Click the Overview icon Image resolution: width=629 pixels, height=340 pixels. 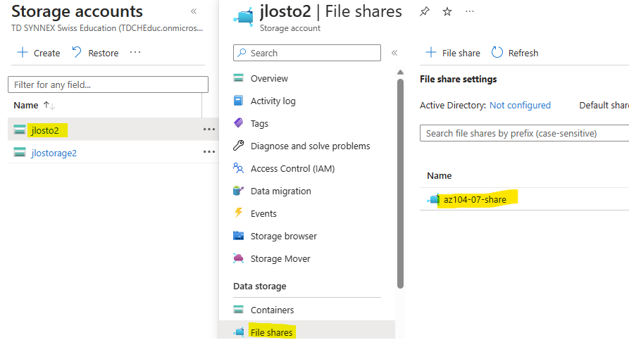[238, 77]
